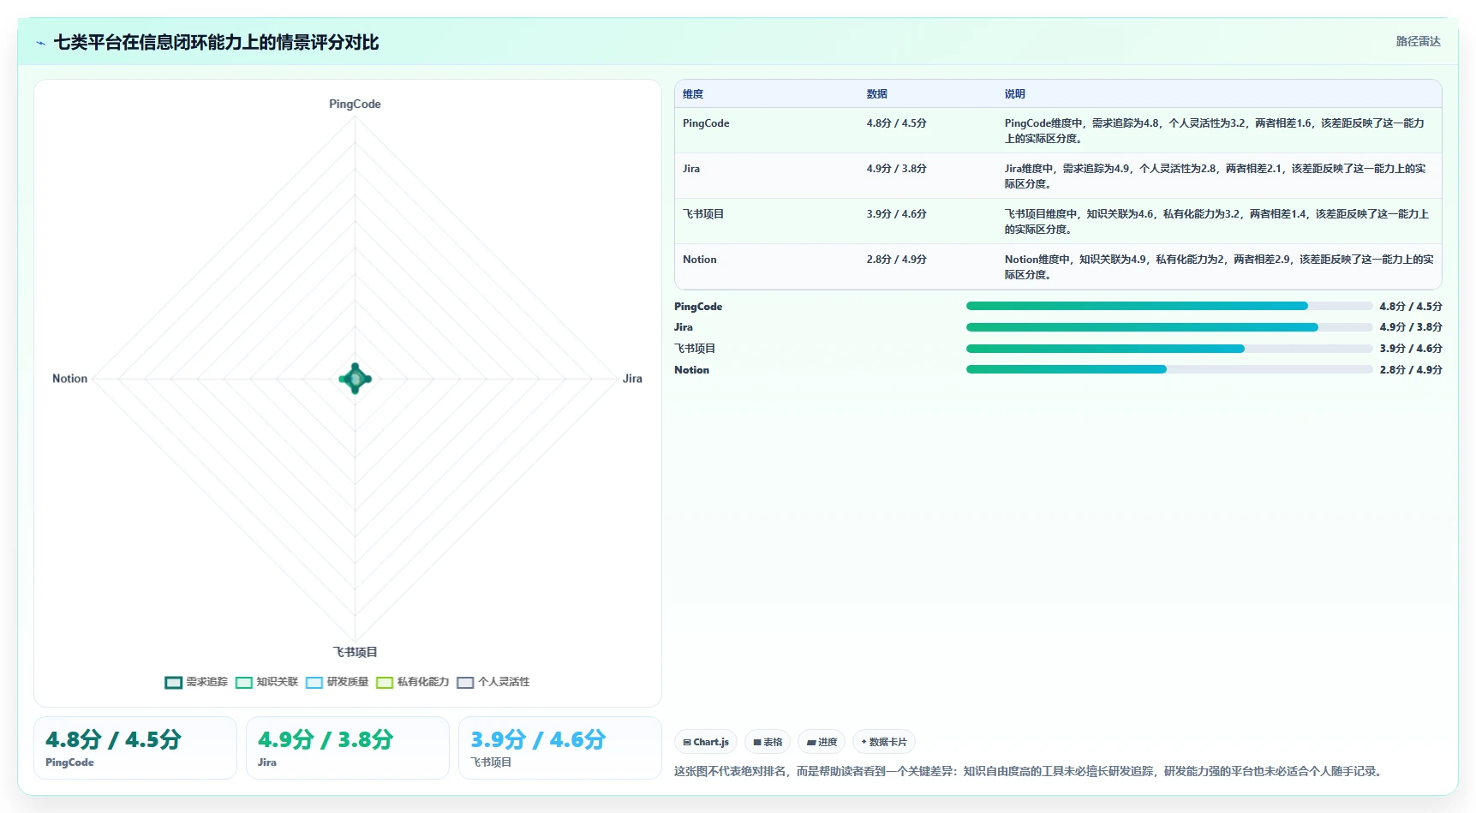Click the PingCode radar axis label
Viewport: 1476px width, 813px height.
[x=355, y=104]
